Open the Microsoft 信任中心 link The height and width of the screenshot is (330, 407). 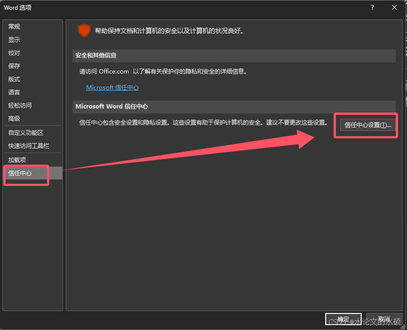point(112,88)
